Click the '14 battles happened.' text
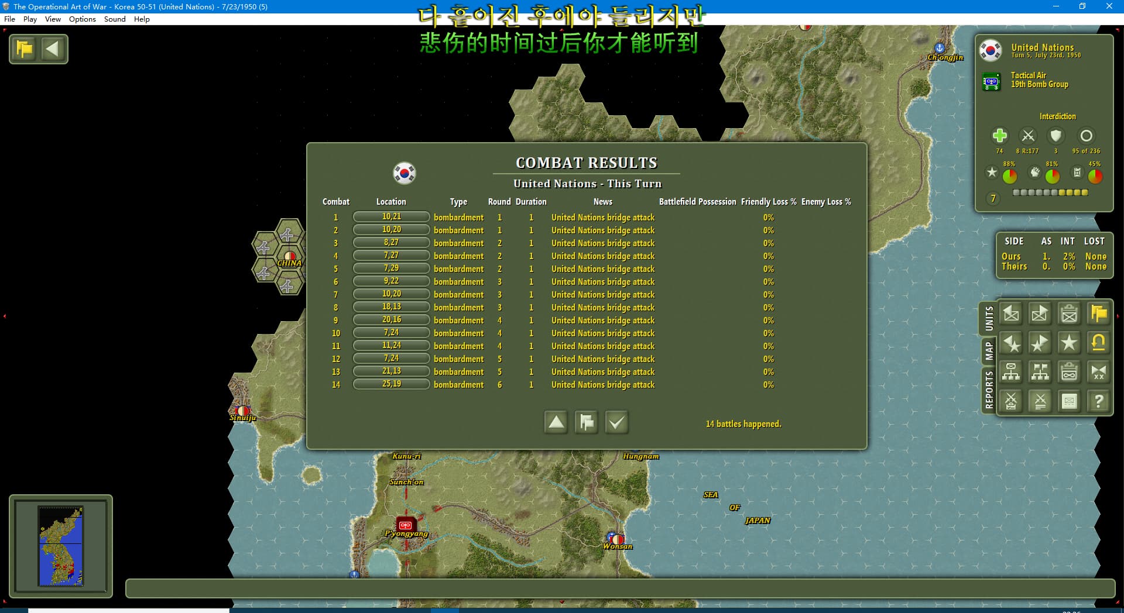 coord(743,424)
